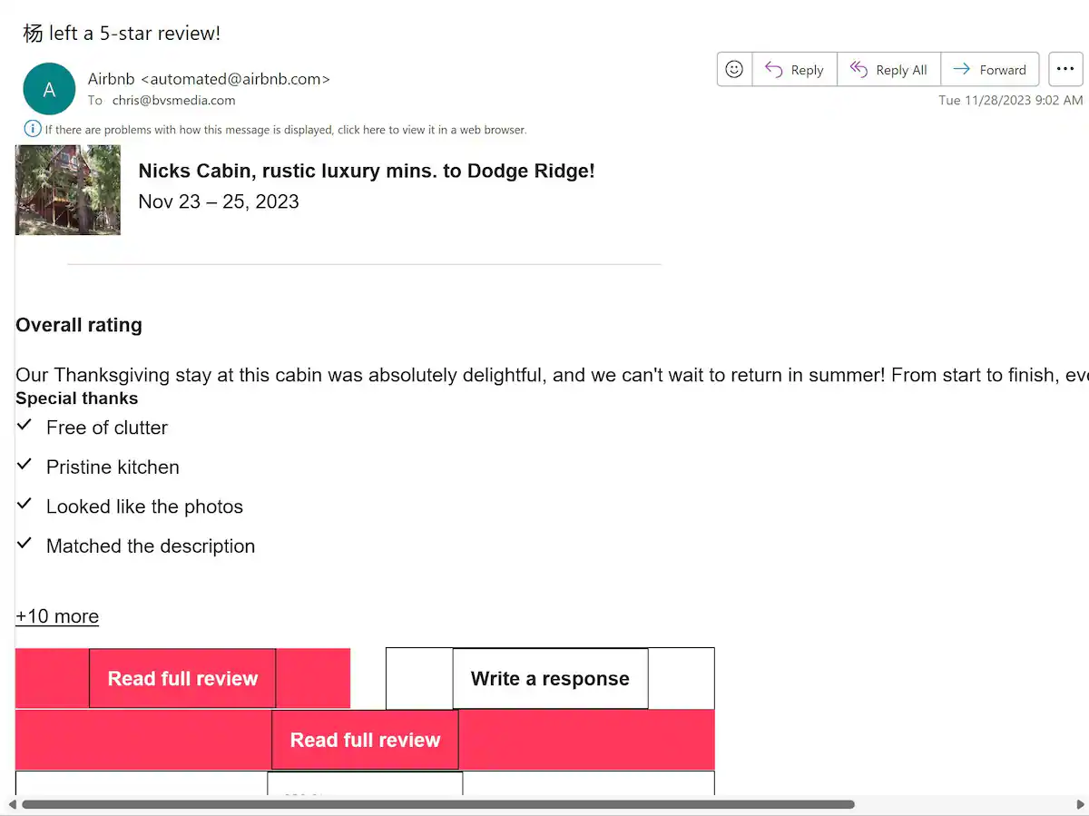Click the Looked like the photos checkmark
This screenshot has height=816, width=1089.
click(25, 504)
